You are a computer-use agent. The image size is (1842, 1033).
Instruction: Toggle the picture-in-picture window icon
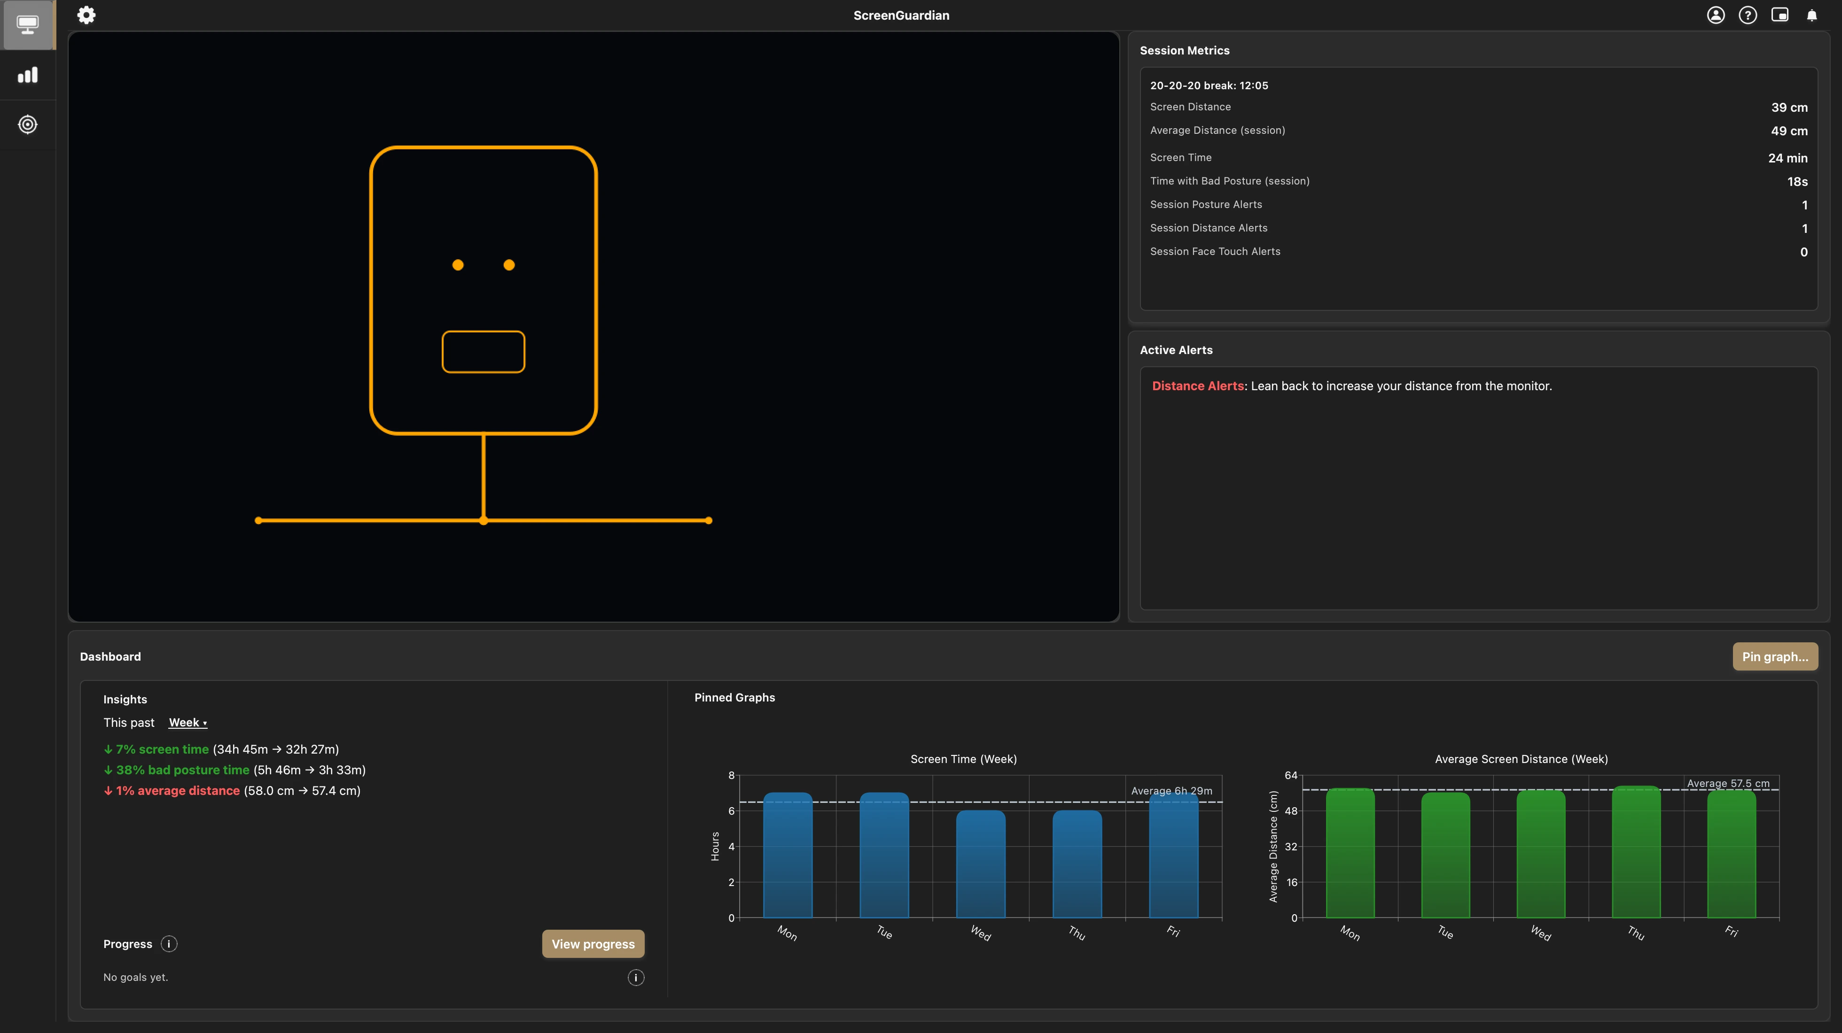[1780, 15]
